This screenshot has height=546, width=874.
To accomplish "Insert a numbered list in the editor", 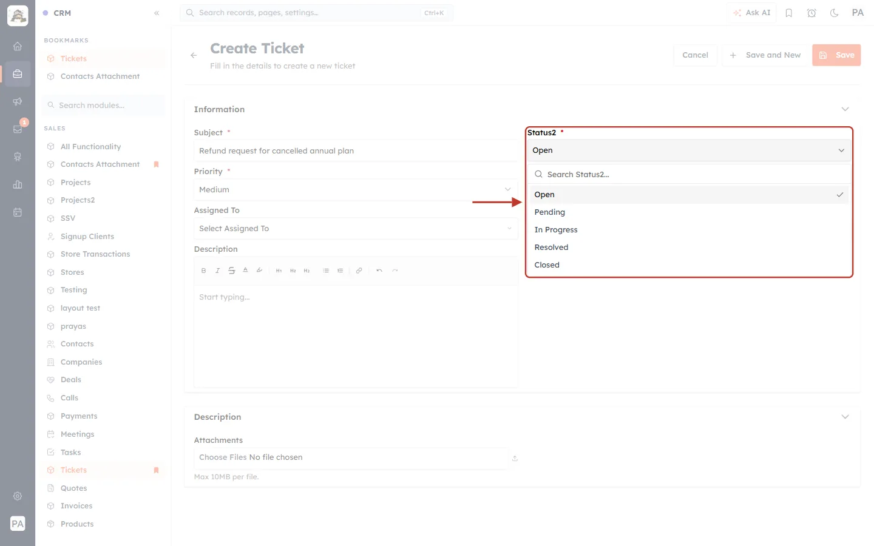I will [340, 271].
